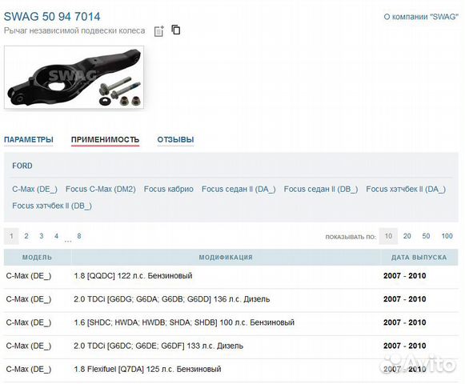Filter by Focus кабрио
Image resolution: width=465 pixels, height=384 pixels.
(x=168, y=189)
